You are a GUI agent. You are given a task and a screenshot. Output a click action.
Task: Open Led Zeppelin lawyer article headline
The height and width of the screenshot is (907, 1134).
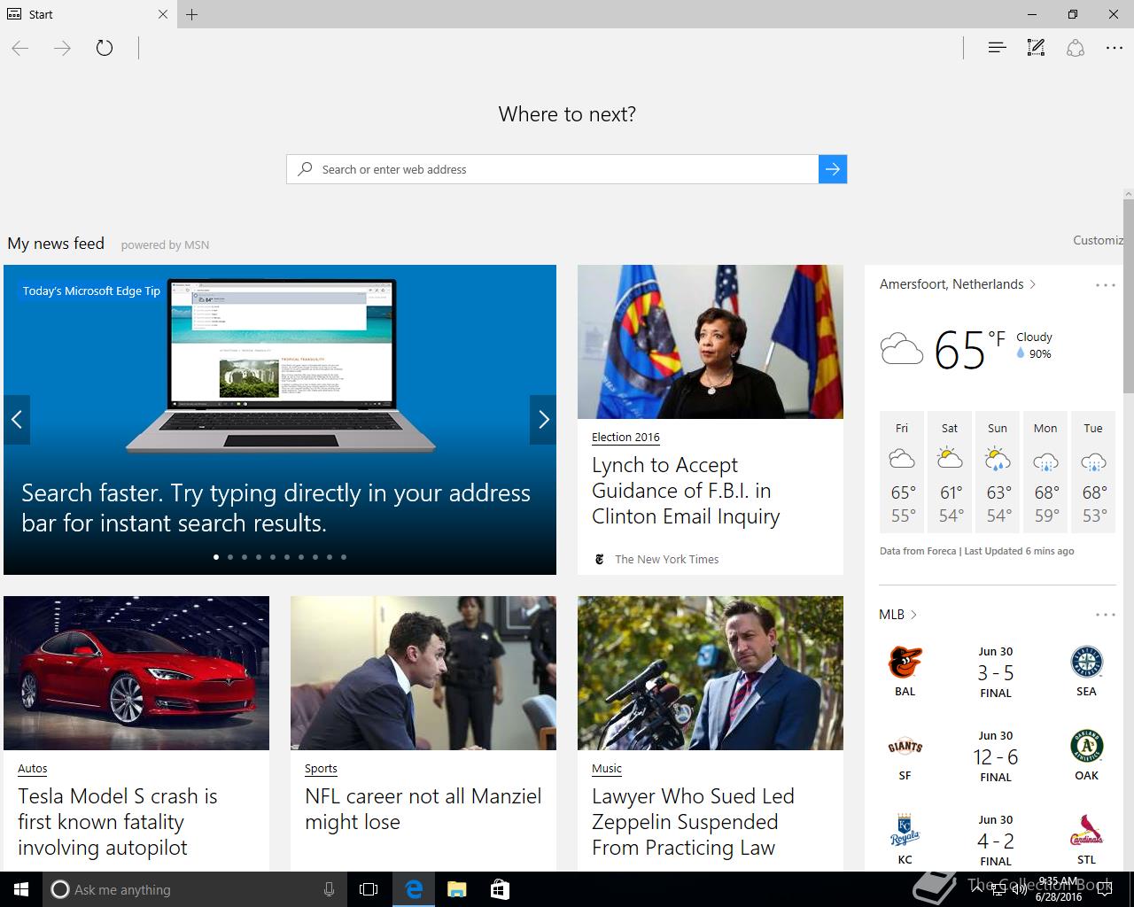(693, 822)
